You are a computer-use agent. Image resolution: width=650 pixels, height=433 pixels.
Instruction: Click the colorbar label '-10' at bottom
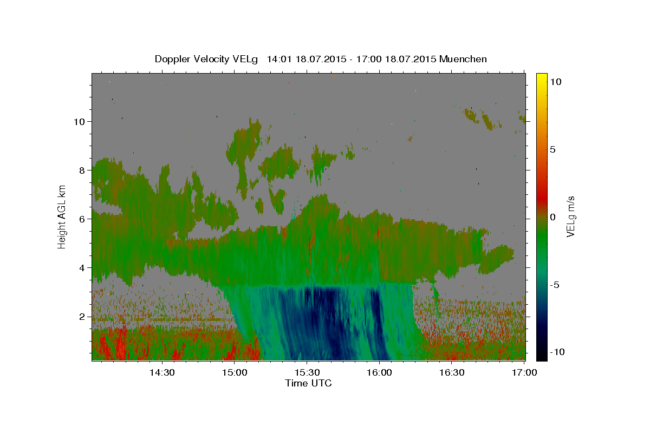pos(557,352)
